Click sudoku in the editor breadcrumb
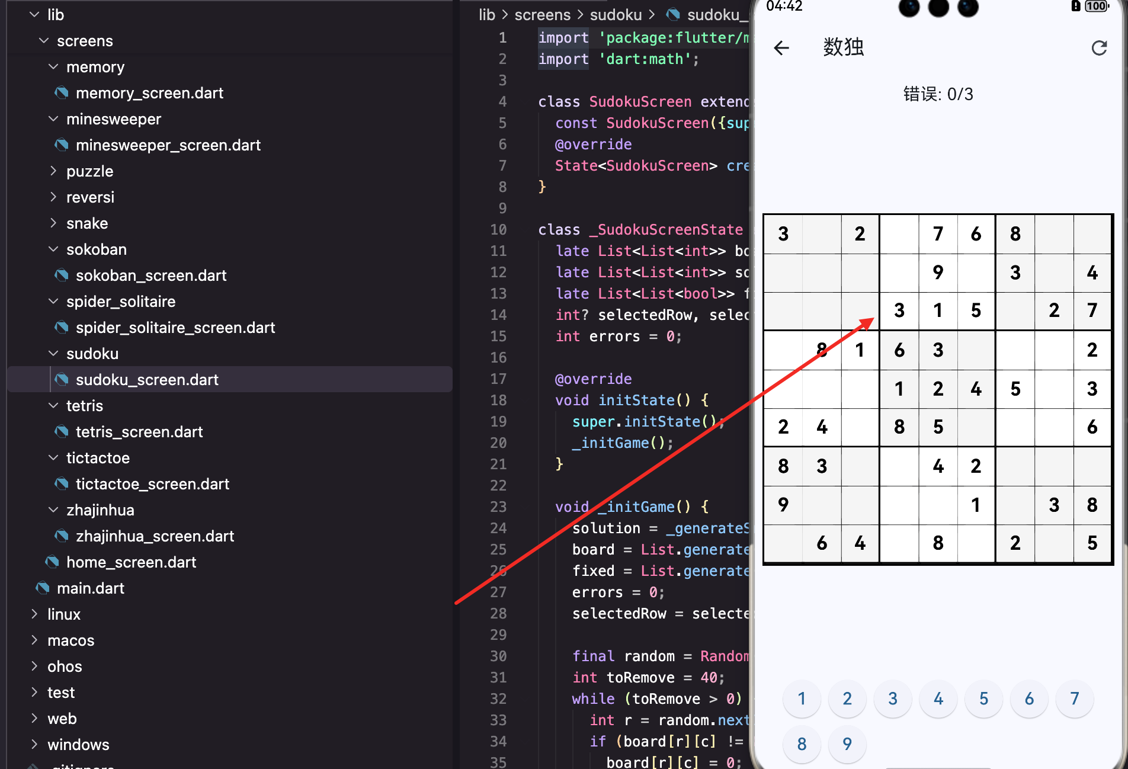The width and height of the screenshot is (1128, 769). click(616, 15)
